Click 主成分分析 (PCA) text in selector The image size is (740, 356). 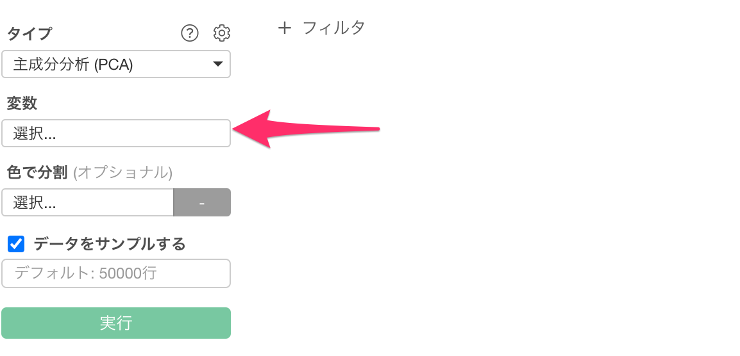point(73,65)
